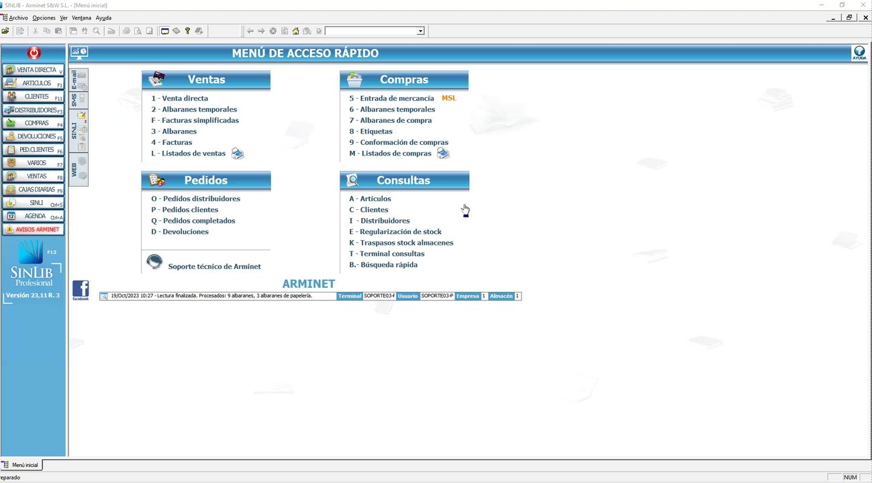This screenshot has width=872, height=483.
Task: Open Soporte técnico de Arminet link
Action: pos(214,266)
